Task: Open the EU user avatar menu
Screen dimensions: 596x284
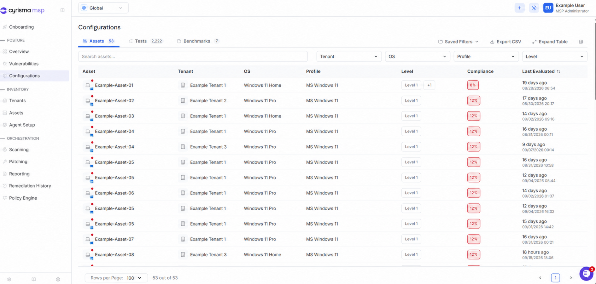Action: pos(548,8)
